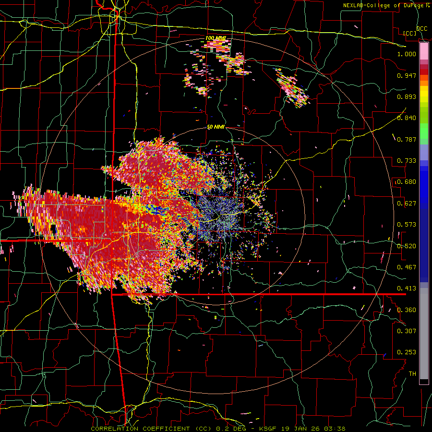432x432 pixels.
Task: Click the 0.893 scale value
Action: click(x=407, y=96)
